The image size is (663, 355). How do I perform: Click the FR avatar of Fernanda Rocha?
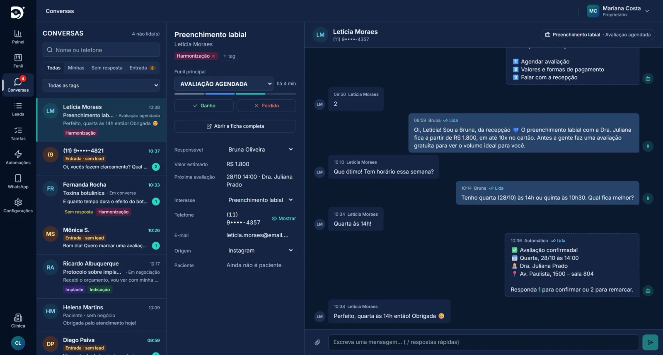click(x=50, y=188)
